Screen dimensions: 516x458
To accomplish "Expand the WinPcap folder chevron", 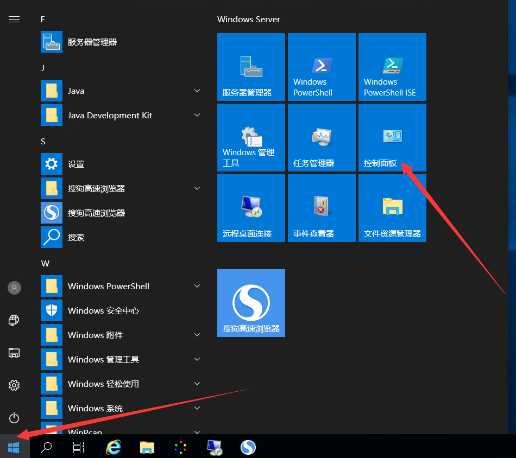I will [x=197, y=432].
